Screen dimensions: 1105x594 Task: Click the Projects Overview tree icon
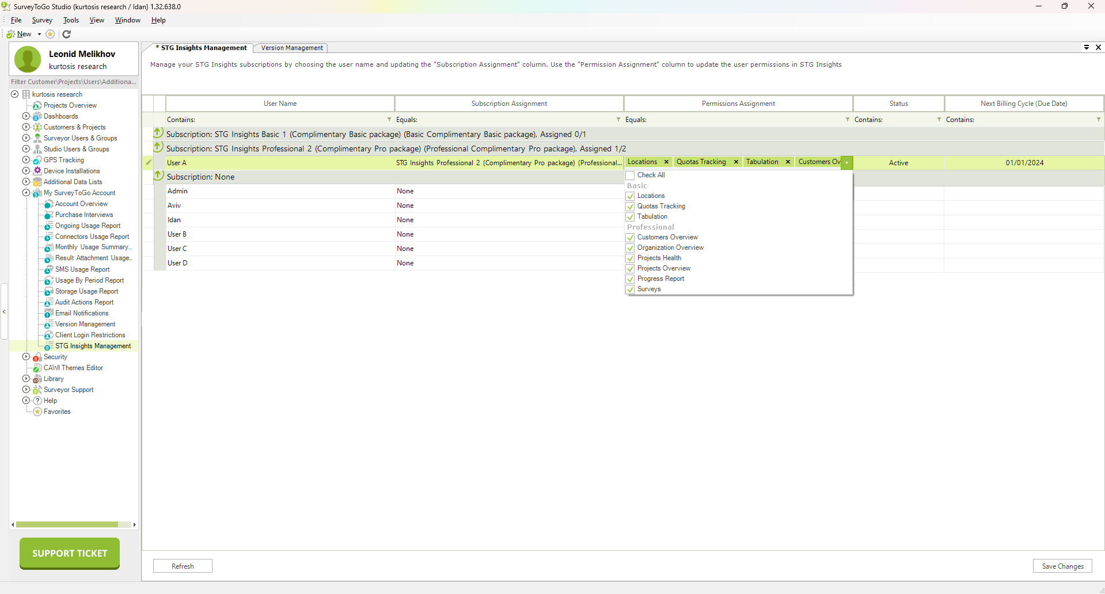37,105
